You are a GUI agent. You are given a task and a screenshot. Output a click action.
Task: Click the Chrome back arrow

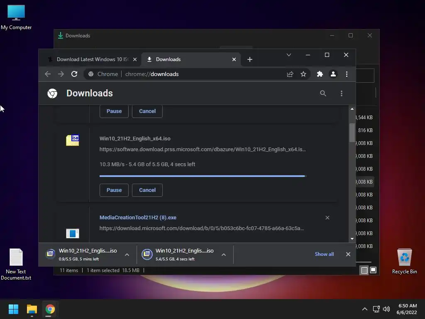[48, 74]
